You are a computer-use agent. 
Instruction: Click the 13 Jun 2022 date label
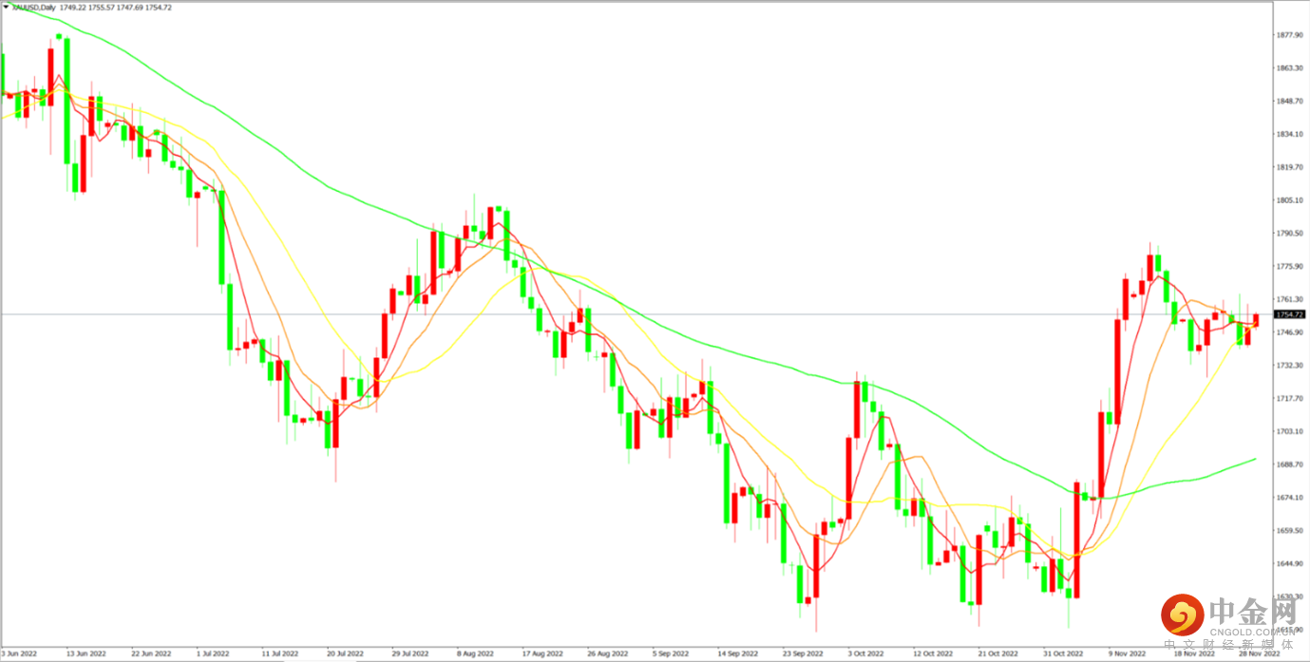pos(85,654)
